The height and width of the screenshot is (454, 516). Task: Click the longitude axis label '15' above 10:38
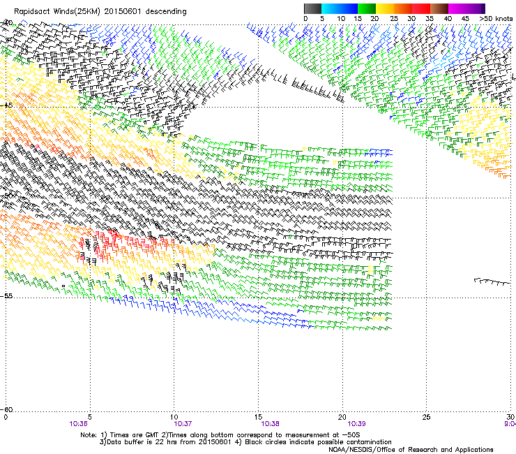(258, 417)
